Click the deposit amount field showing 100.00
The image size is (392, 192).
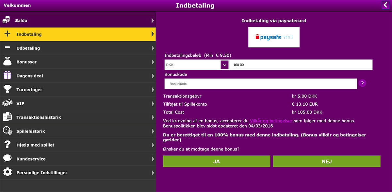(x=301, y=65)
